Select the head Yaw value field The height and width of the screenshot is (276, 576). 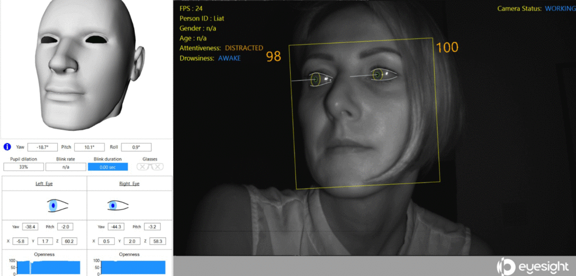[x=42, y=147]
